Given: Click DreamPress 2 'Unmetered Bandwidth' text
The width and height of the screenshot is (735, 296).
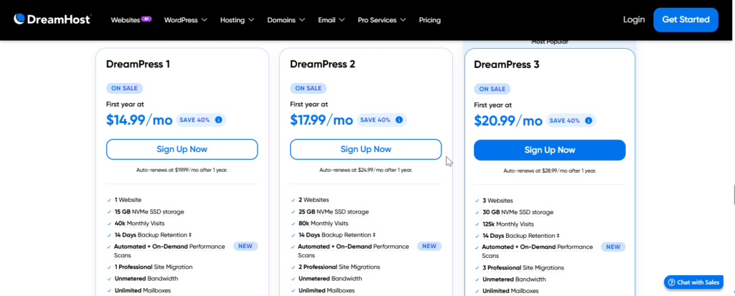Looking at the screenshot, I should click(x=330, y=279).
